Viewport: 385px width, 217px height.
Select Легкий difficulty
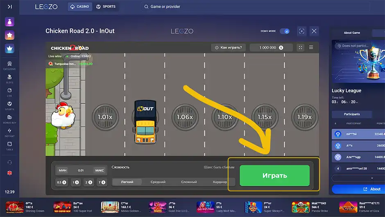click(x=127, y=182)
